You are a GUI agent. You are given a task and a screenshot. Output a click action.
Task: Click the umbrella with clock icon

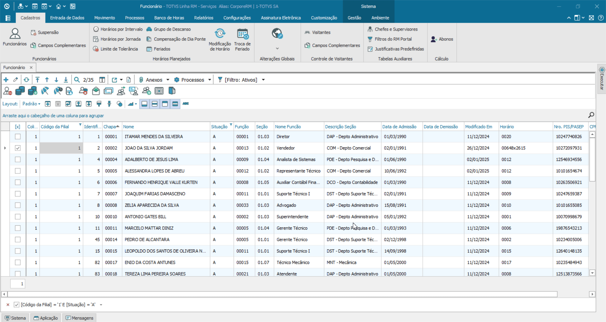coord(58,91)
